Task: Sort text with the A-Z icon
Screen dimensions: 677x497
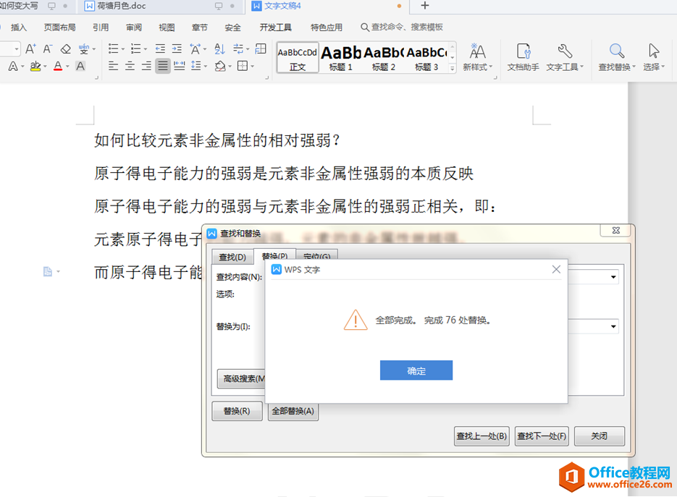Action: (220, 48)
